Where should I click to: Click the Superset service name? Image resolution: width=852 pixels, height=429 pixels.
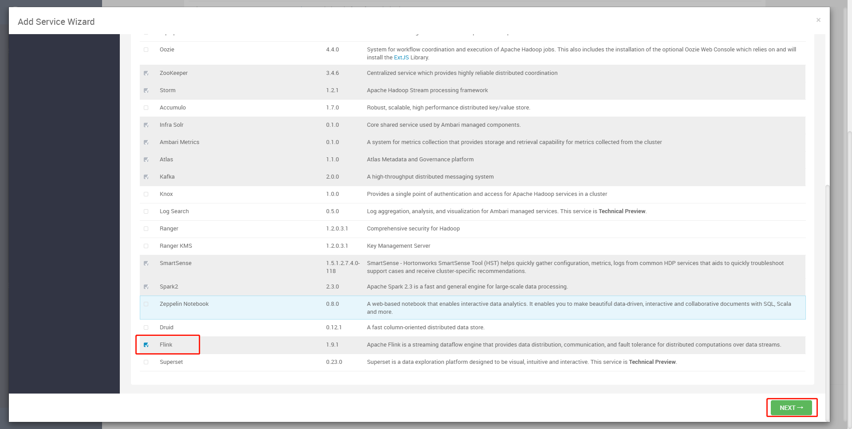pyautogui.click(x=171, y=362)
